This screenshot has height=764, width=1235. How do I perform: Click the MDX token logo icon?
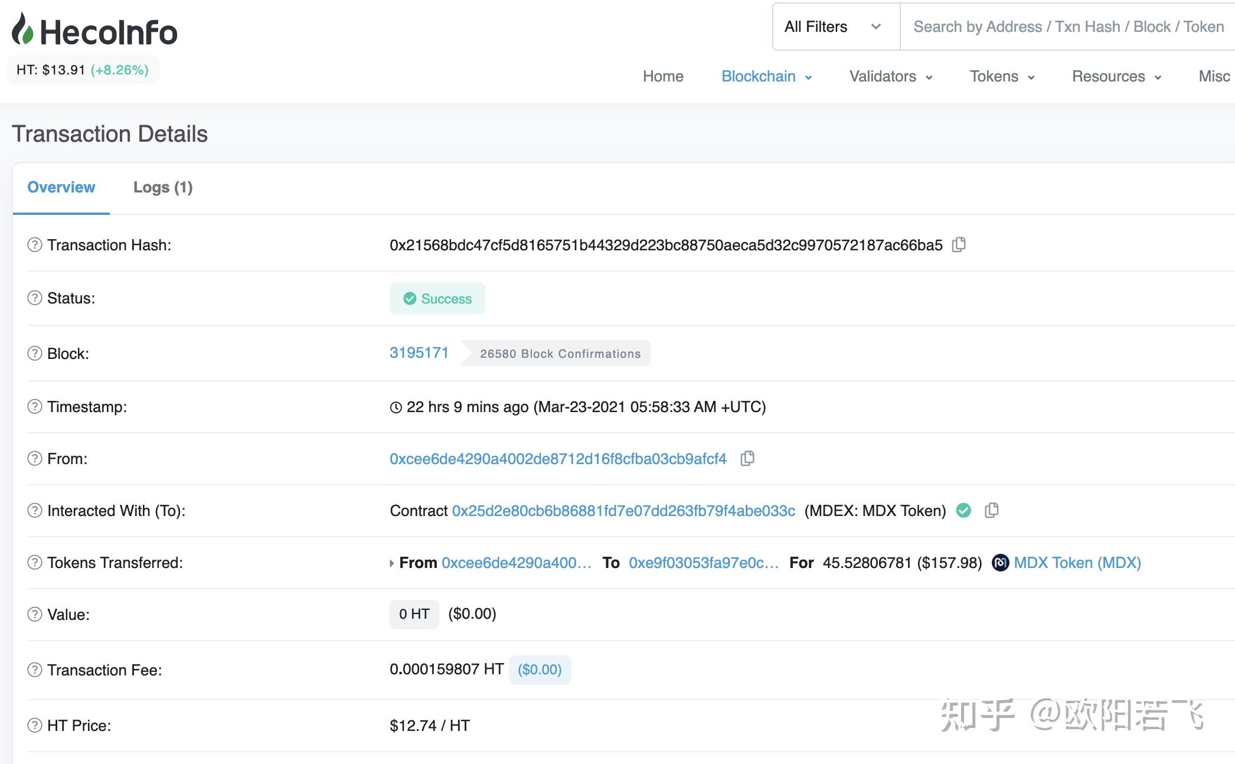tap(1000, 563)
